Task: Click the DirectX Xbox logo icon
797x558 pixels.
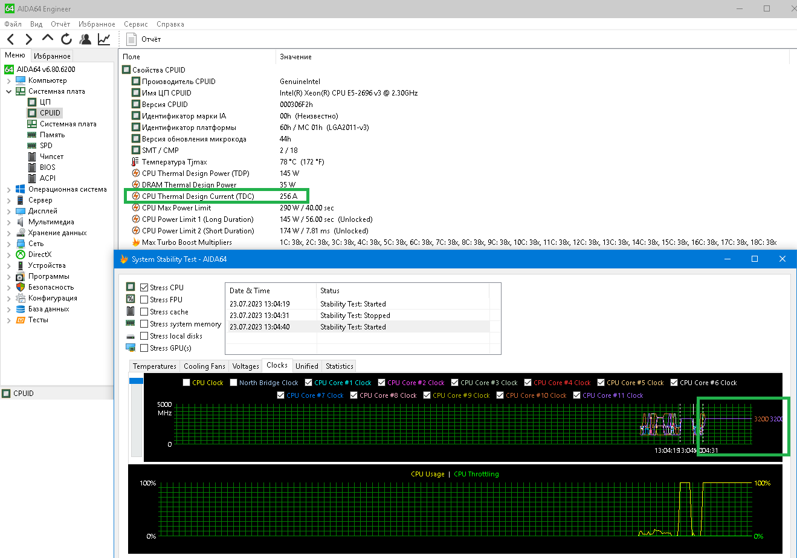Action: click(x=21, y=255)
